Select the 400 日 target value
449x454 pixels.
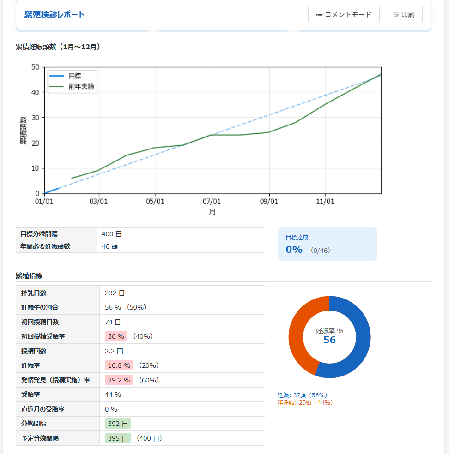point(112,234)
